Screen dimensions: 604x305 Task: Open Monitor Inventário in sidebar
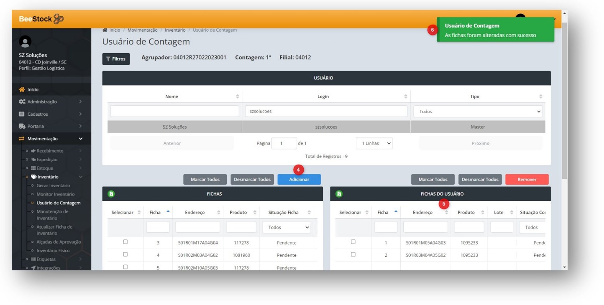56,194
